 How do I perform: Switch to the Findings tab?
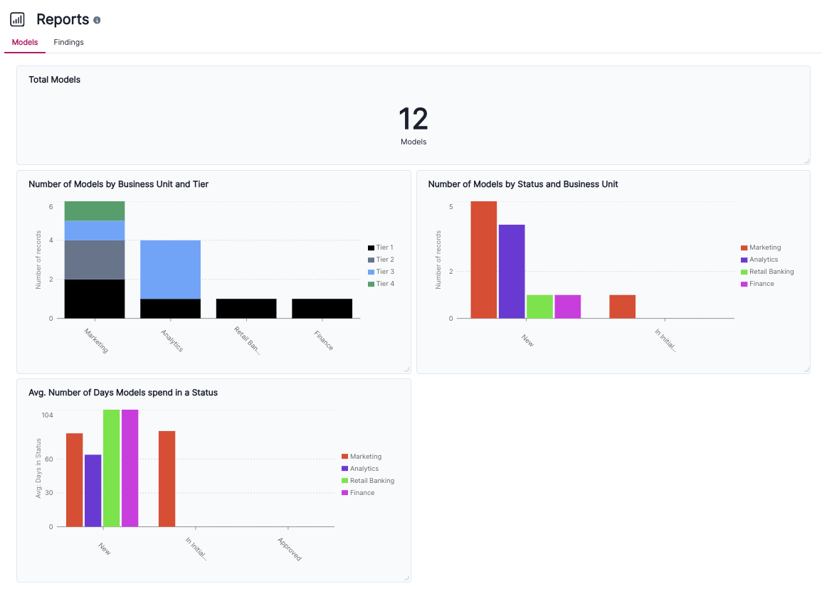pos(68,42)
